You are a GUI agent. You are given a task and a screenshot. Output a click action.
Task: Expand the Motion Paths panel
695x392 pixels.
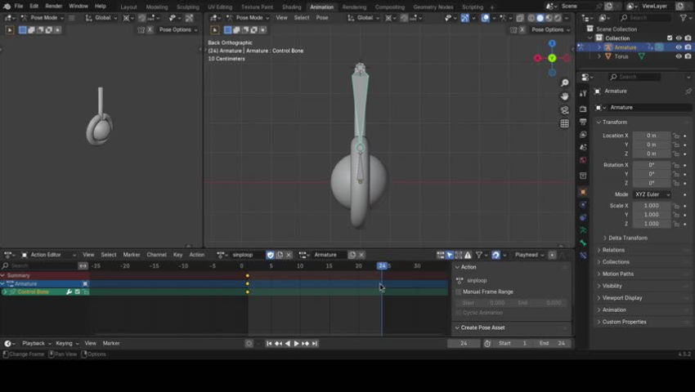[x=618, y=274]
